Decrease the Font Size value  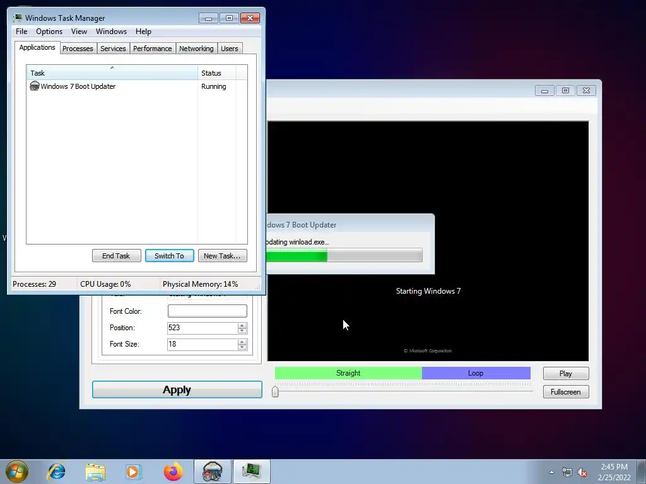[x=242, y=347]
